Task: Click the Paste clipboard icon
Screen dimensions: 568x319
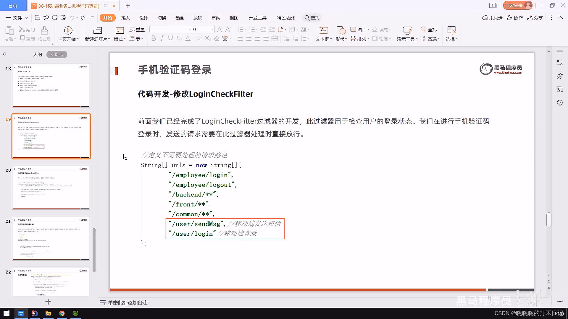Action: [9, 30]
